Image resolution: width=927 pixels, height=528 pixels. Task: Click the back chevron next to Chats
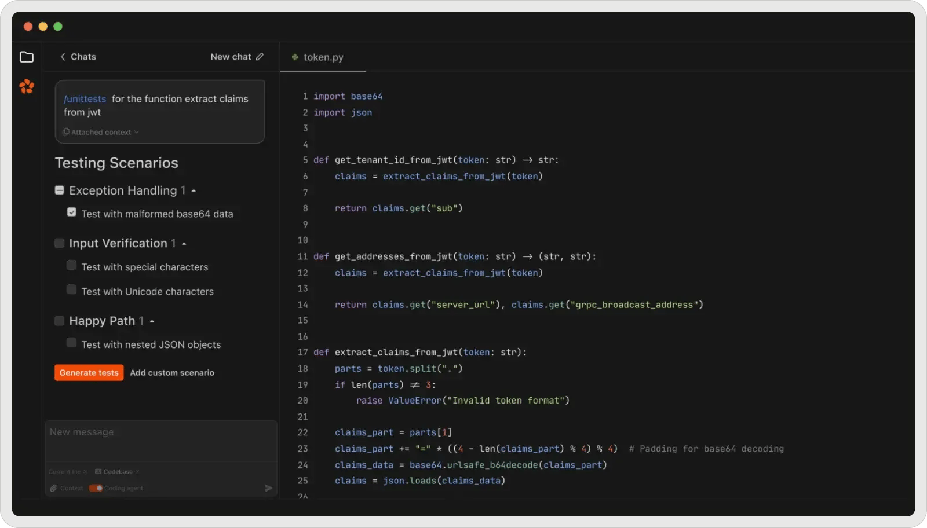pos(62,57)
